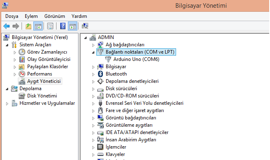Open the Yardım menu
The image size is (270, 160).
pyautogui.click(x=79, y=16)
